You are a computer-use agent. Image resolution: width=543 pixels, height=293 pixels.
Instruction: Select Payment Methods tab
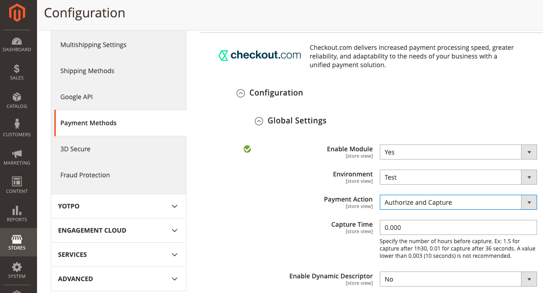point(120,123)
